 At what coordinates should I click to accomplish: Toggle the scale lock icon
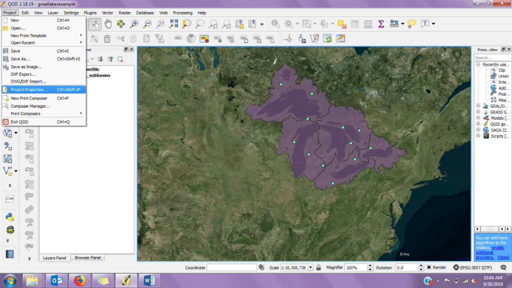pos(318,267)
